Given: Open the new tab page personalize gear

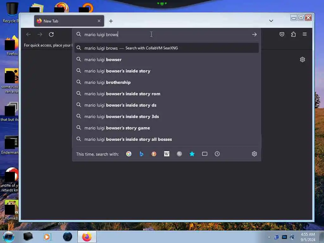Looking at the screenshot, I should 302,59.
